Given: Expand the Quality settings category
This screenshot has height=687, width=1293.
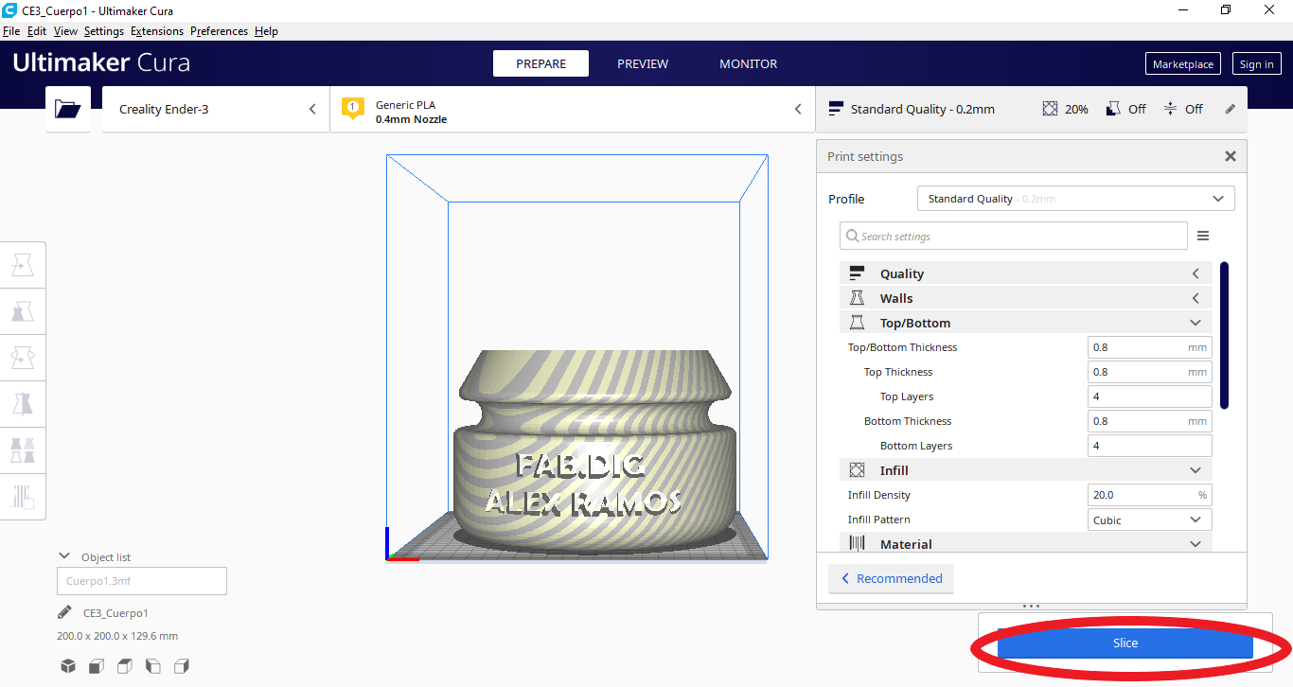Looking at the screenshot, I should click(1025, 273).
